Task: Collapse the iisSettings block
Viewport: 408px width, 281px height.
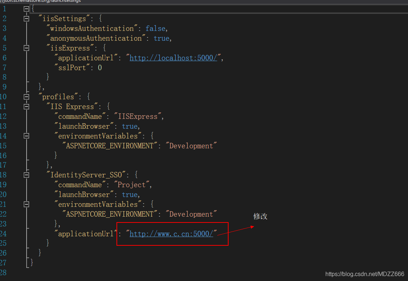Action: pyautogui.click(x=26, y=19)
